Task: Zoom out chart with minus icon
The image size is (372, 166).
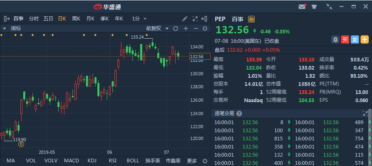Action: tap(196, 28)
